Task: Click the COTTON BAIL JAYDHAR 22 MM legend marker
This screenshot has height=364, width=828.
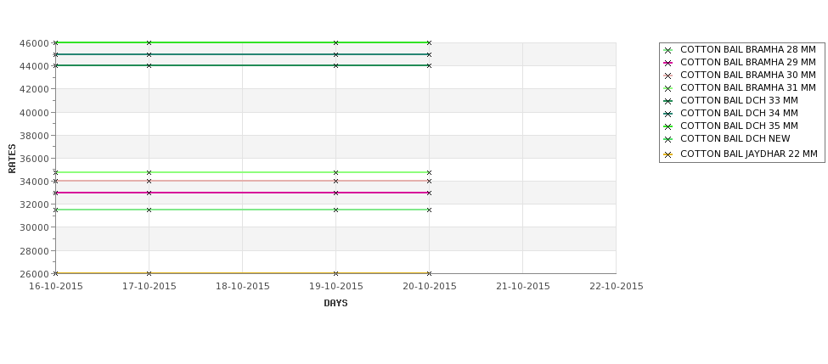Action: tap(668, 155)
